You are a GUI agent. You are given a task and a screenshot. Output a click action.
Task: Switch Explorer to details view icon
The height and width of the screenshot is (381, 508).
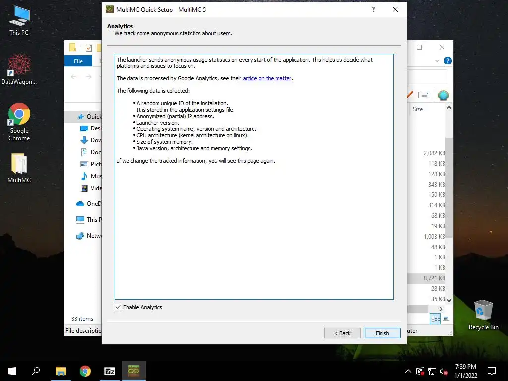coord(435,318)
